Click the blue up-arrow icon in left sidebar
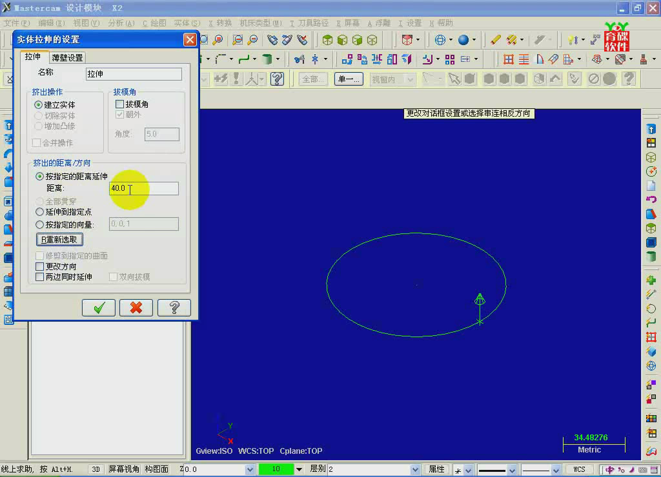Image resolution: width=661 pixels, height=477 pixels. click(8, 126)
